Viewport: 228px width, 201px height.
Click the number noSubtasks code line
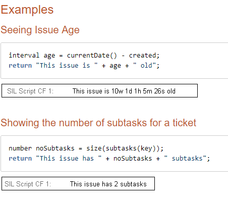[86, 148]
